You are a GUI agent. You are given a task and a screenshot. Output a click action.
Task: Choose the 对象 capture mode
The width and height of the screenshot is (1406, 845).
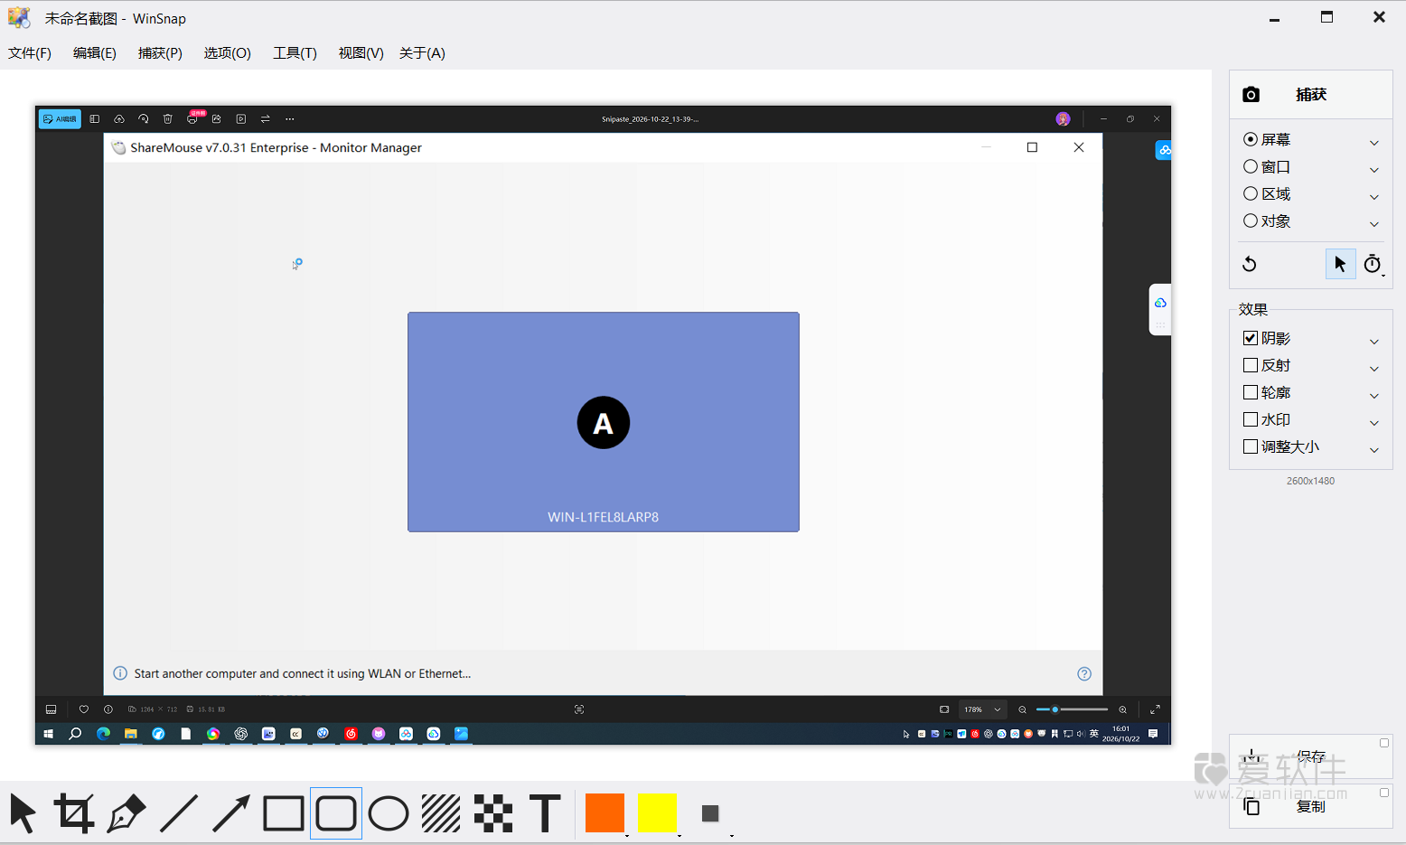(x=1267, y=221)
